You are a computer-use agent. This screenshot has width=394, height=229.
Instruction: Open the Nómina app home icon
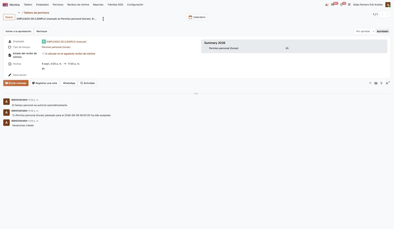(x=5, y=5)
